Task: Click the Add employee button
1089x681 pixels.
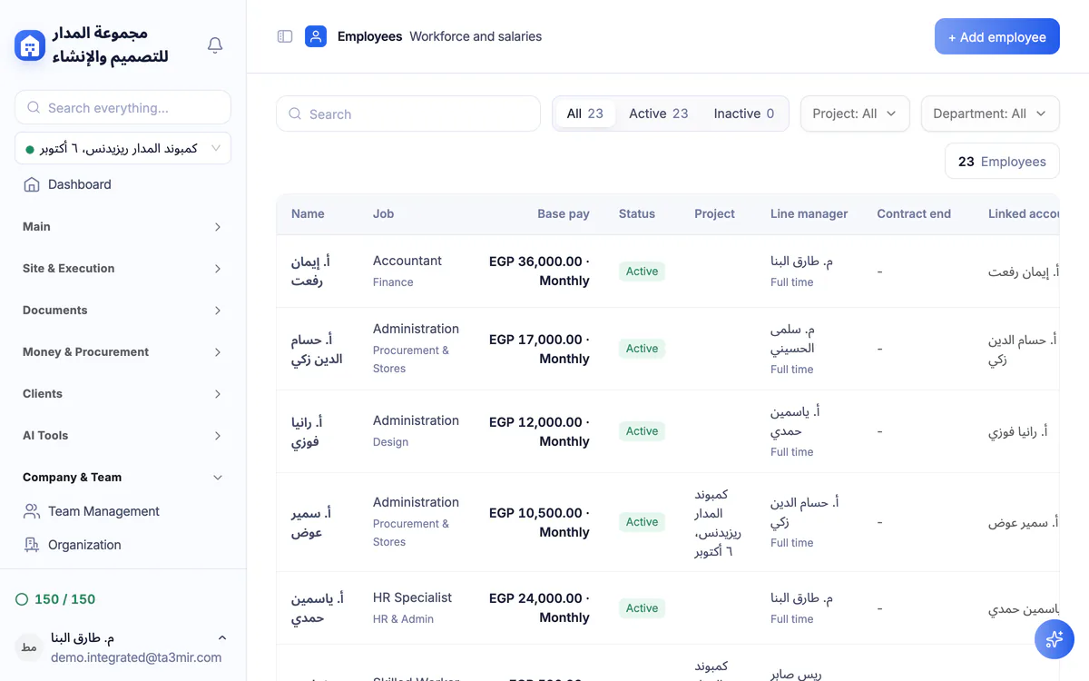Action: click(x=997, y=37)
